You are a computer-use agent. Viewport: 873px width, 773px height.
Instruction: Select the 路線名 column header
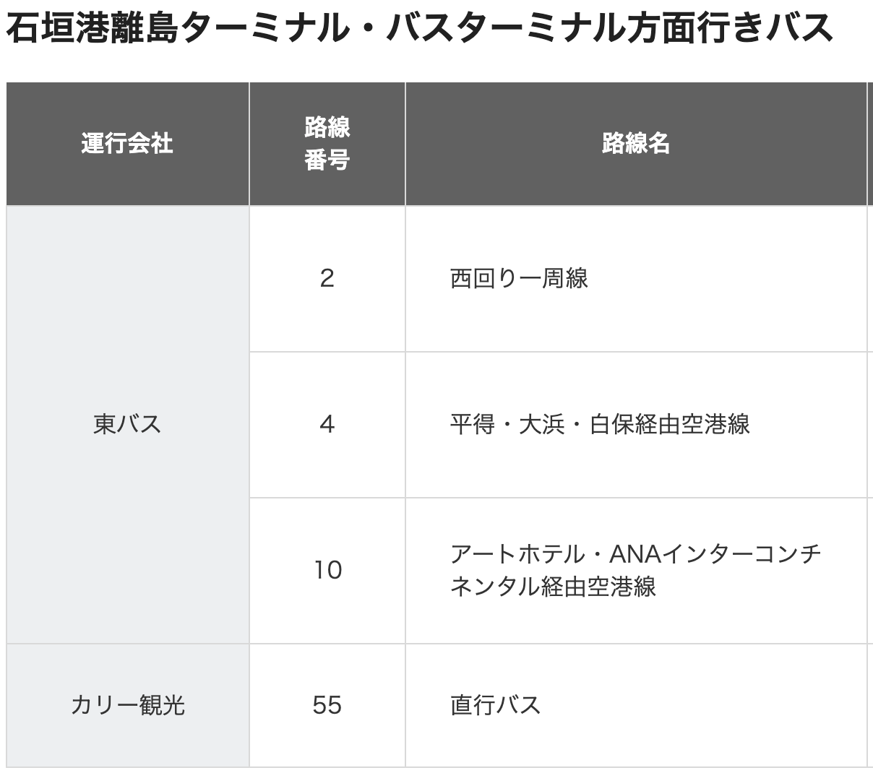click(635, 144)
